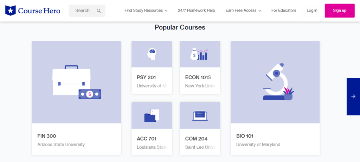Expand the Find Study Resources dropdown
360x162 pixels.
coord(146,11)
